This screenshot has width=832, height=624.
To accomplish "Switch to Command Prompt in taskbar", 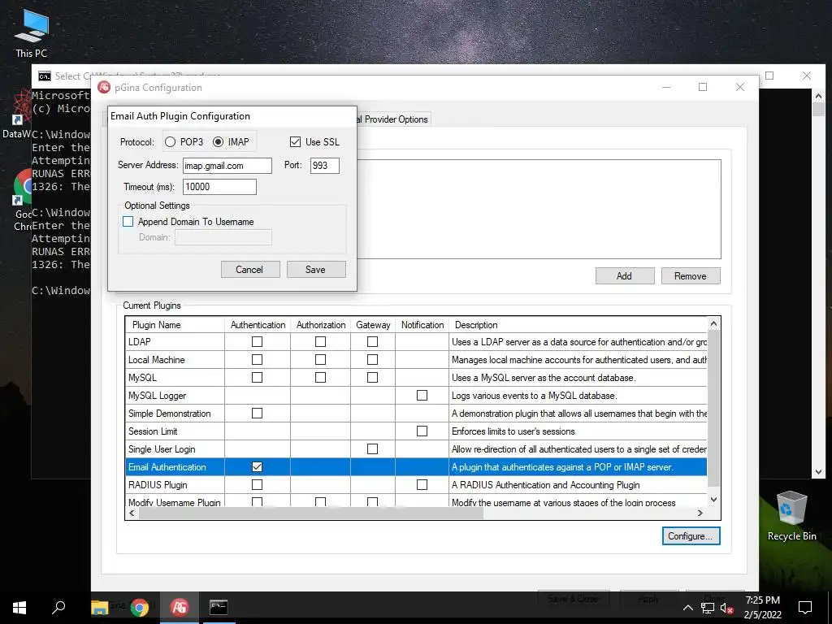I will [x=218, y=607].
